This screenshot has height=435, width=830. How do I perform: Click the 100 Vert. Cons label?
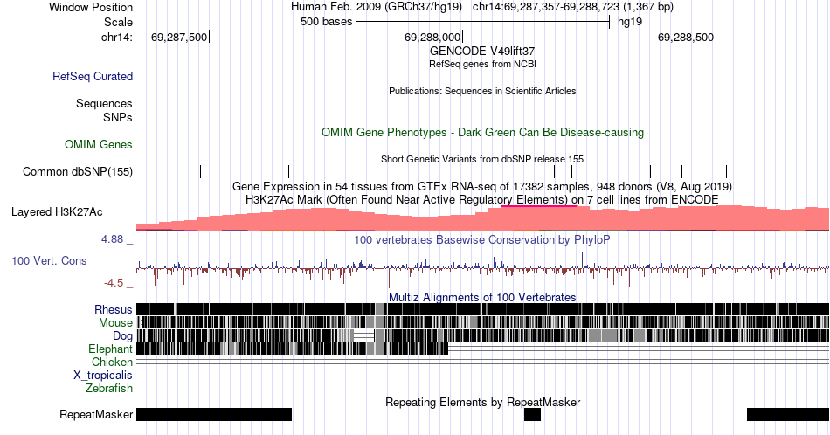coord(49,260)
